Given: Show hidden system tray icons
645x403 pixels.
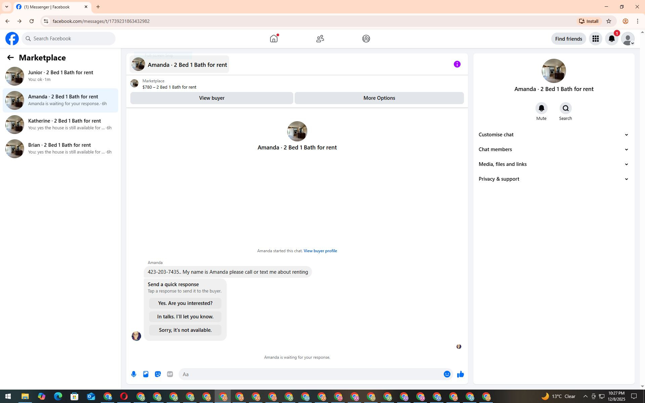Looking at the screenshot, I should [585, 397].
